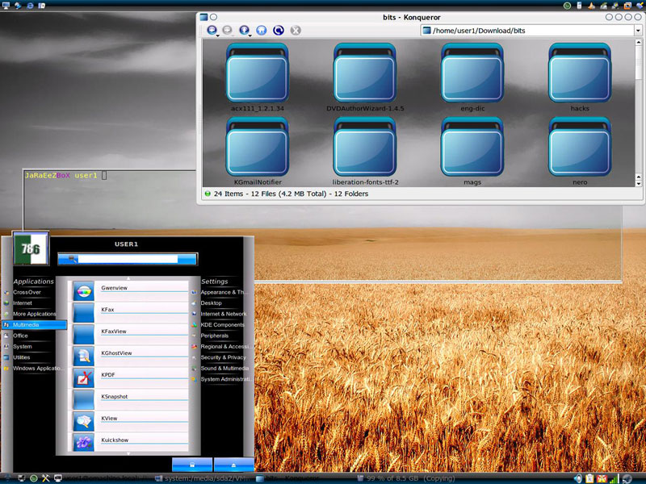The width and height of the screenshot is (646, 484).
Task: Open Regional & Accessibility settings
Action: pos(224,347)
